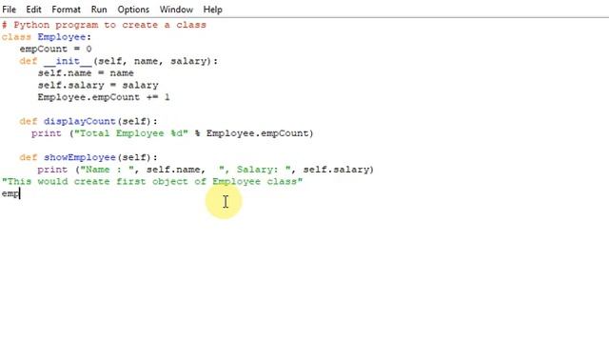Click the comment '# Python program to create a class'

coord(104,25)
